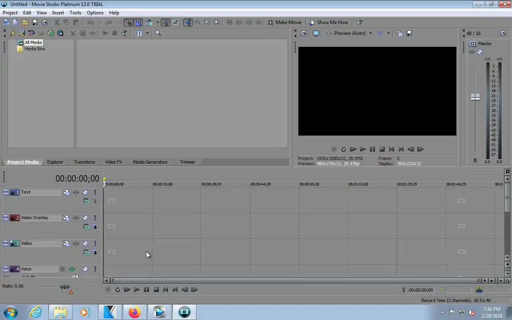512x320 pixels.
Task: Switch to the Explorer tab
Action: point(55,162)
